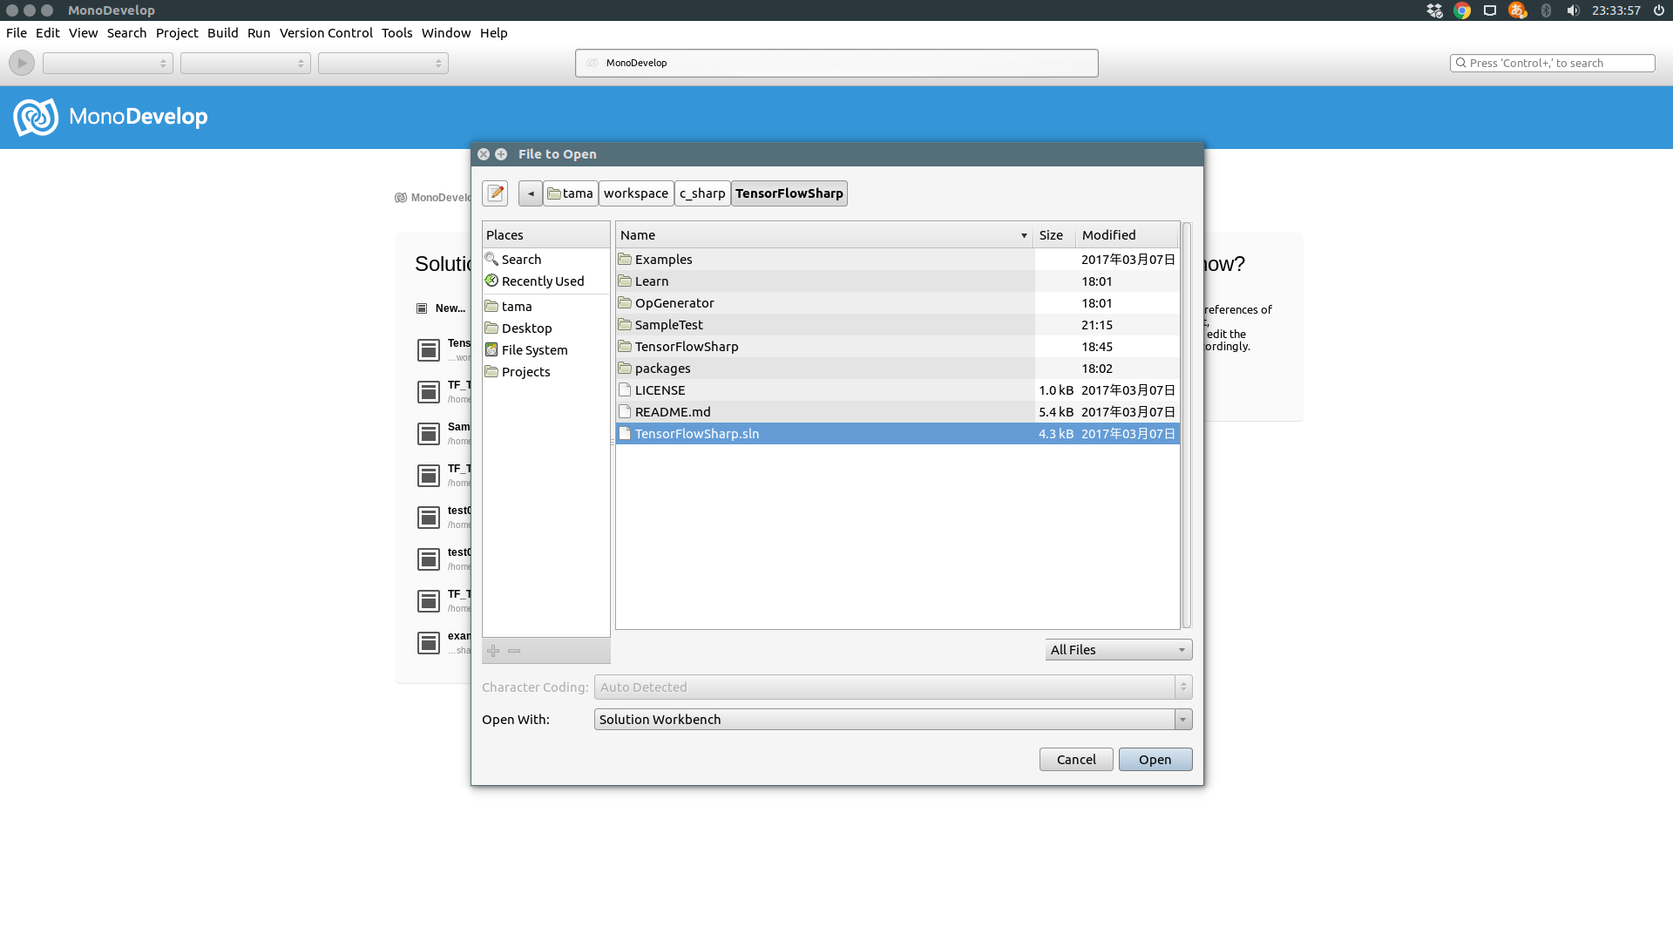
Task: Select Projects bookmark in Places
Action: [546, 372]
